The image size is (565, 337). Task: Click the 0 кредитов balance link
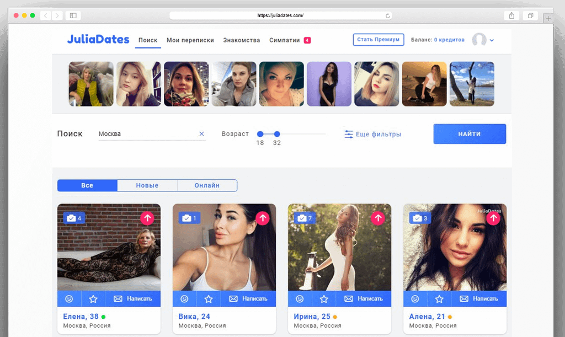tap(449, 40)
